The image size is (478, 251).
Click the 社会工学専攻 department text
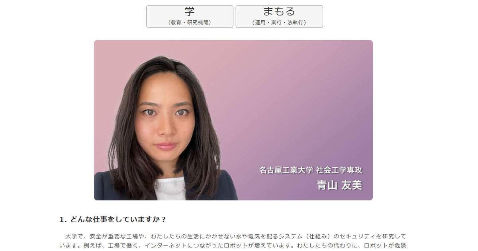pyautogui.click(x=339, y=170)
